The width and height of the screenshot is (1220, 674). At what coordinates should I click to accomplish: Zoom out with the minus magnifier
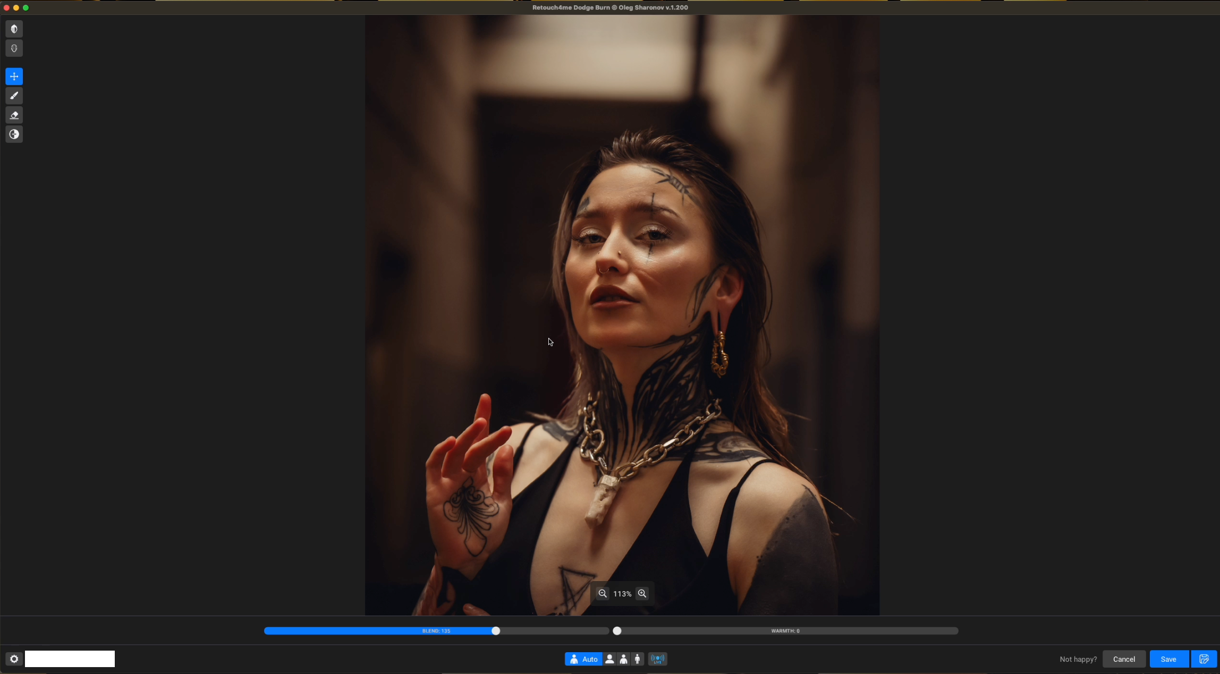(602, 594)
